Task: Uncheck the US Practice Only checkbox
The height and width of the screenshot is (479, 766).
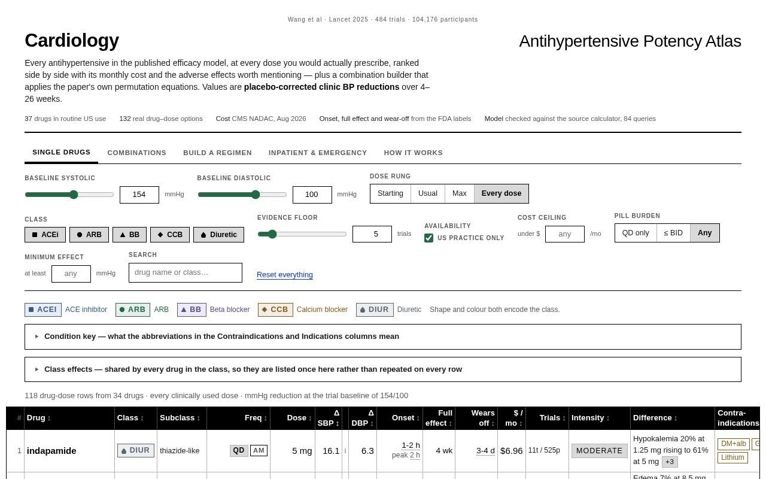Action: pos(428,238)
